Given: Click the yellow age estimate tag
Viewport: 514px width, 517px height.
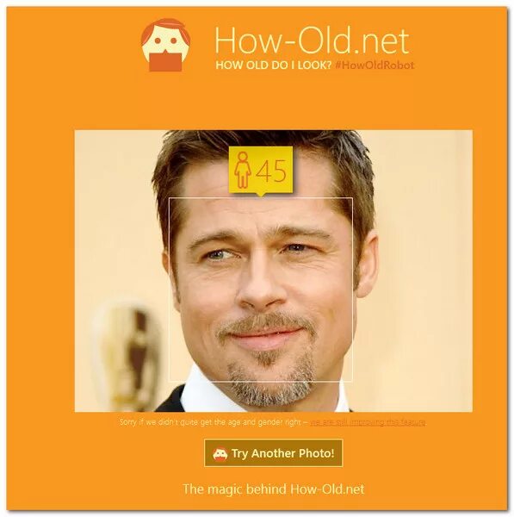Looking at the screenshot, I should coord(261,170).
